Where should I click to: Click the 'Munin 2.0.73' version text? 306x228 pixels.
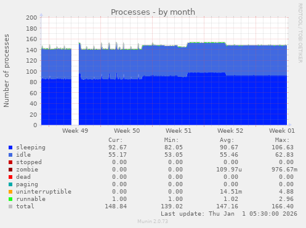(153, 221)
